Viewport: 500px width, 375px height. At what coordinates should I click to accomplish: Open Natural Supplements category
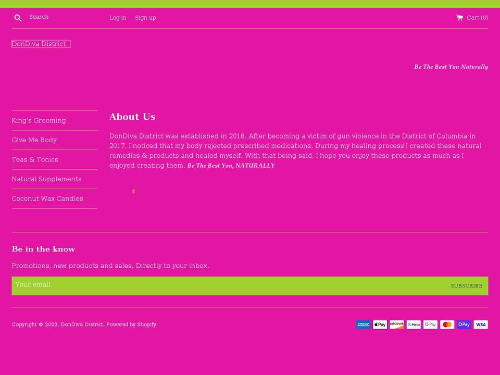(46, 179)
